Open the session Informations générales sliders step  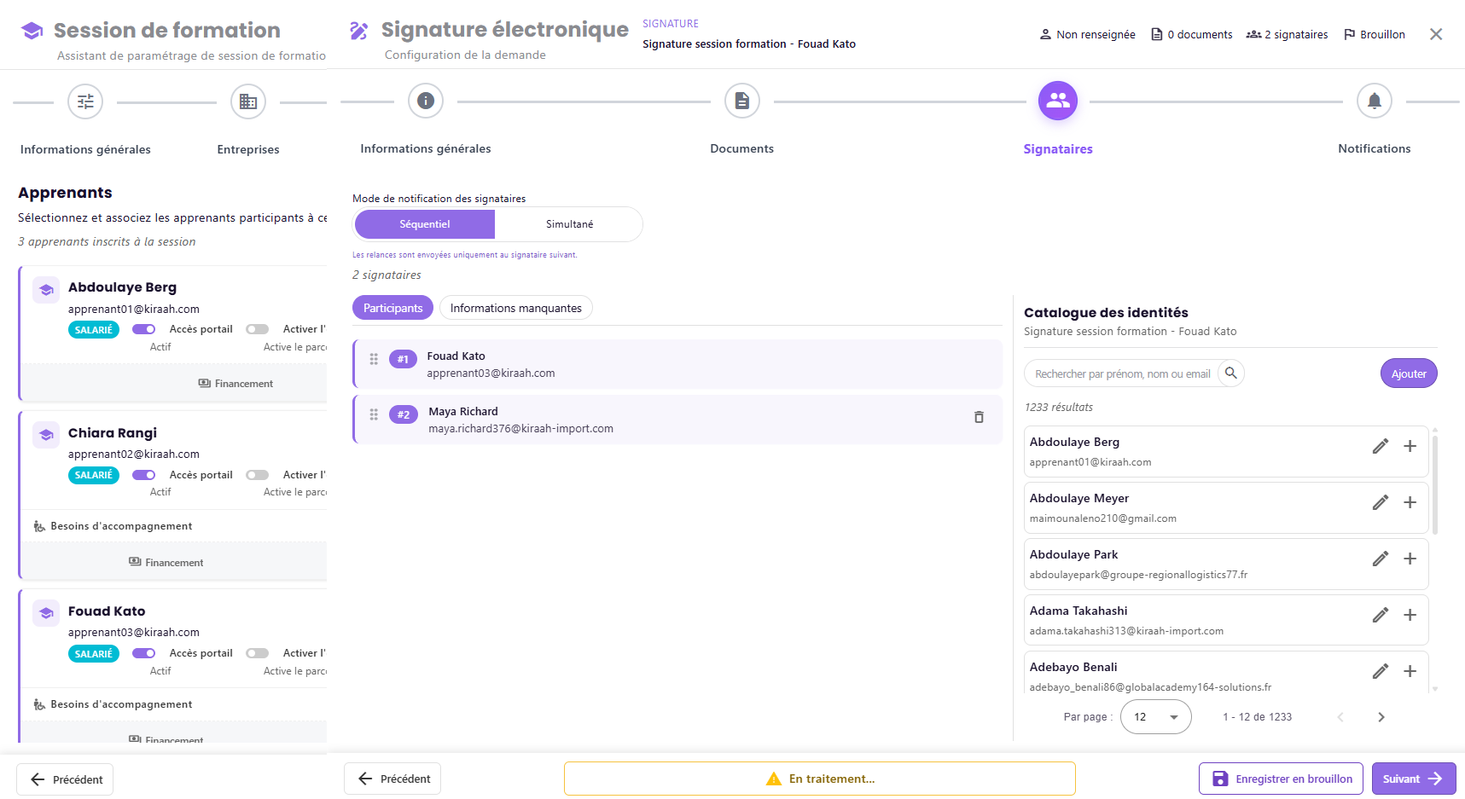pos(85,102)
